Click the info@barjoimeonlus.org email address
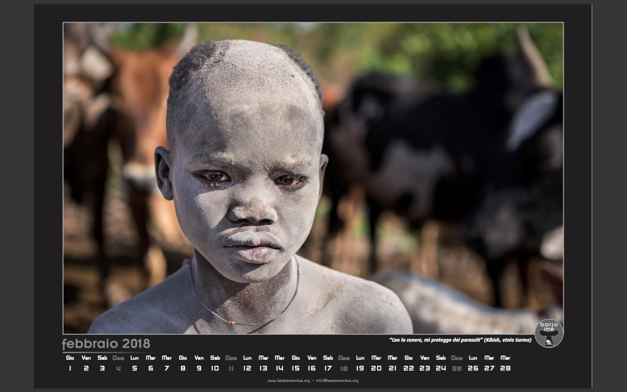 (x=337, y=381)
